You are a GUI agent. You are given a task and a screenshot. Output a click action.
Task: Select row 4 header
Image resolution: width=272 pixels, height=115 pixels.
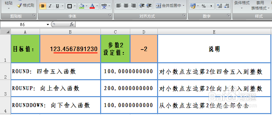click(x=5, y=105)
